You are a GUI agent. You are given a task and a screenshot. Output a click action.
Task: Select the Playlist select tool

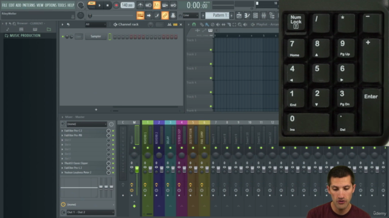coord(235,24)
